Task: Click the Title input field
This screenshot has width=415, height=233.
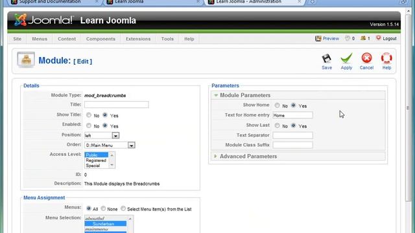Action: pos(117,105)
